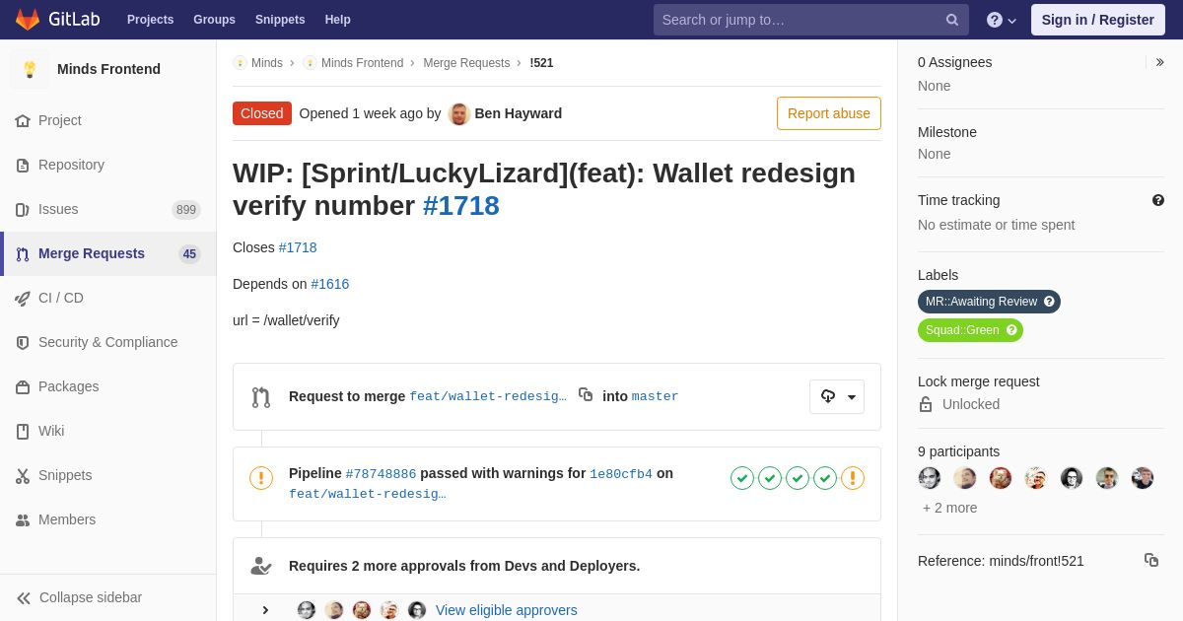Viewport: 1183px width, 621px height.
Task: Open Repository in sidebar
Action: coord(108,165)
